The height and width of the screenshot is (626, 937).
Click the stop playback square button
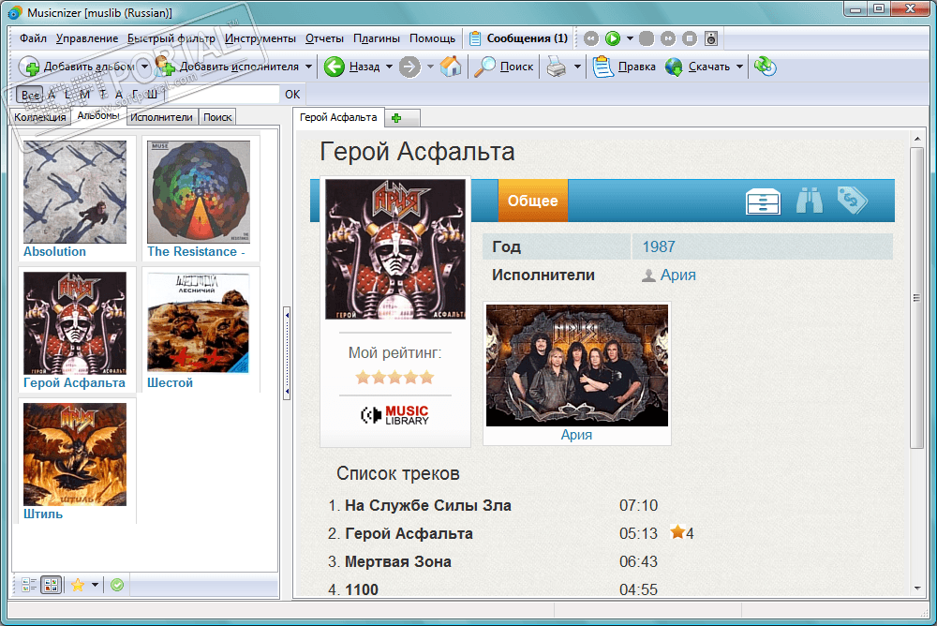pyautogui.click(x=690, y=38)
